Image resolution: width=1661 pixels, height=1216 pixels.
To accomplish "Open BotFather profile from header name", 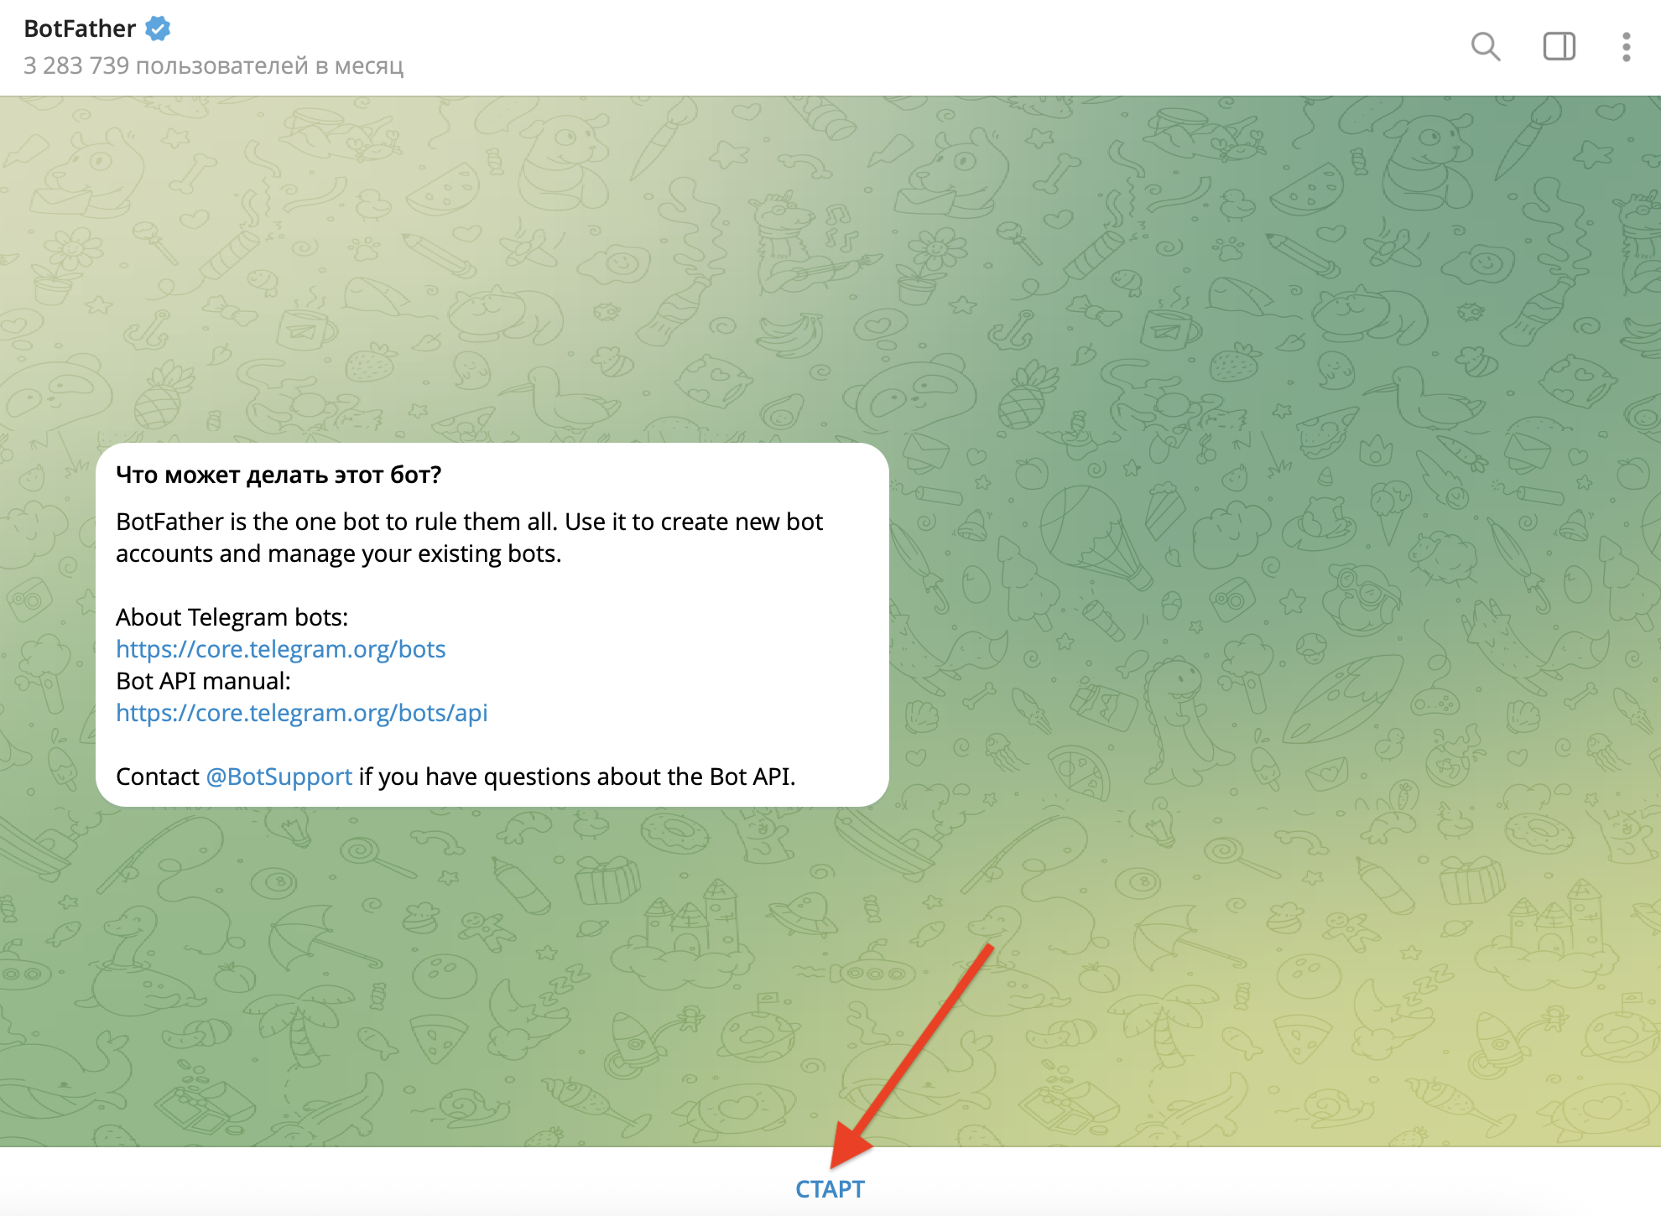I will click(x=80, y=29).
